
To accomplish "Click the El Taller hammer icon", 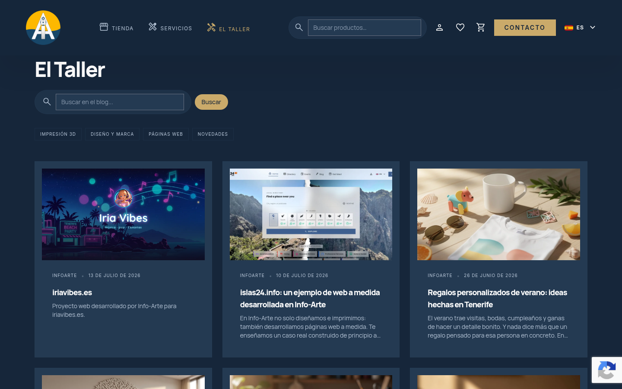I will point(211,27).
